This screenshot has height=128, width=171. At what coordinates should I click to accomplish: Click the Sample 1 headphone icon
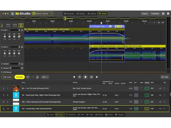(x=22, y=64)
